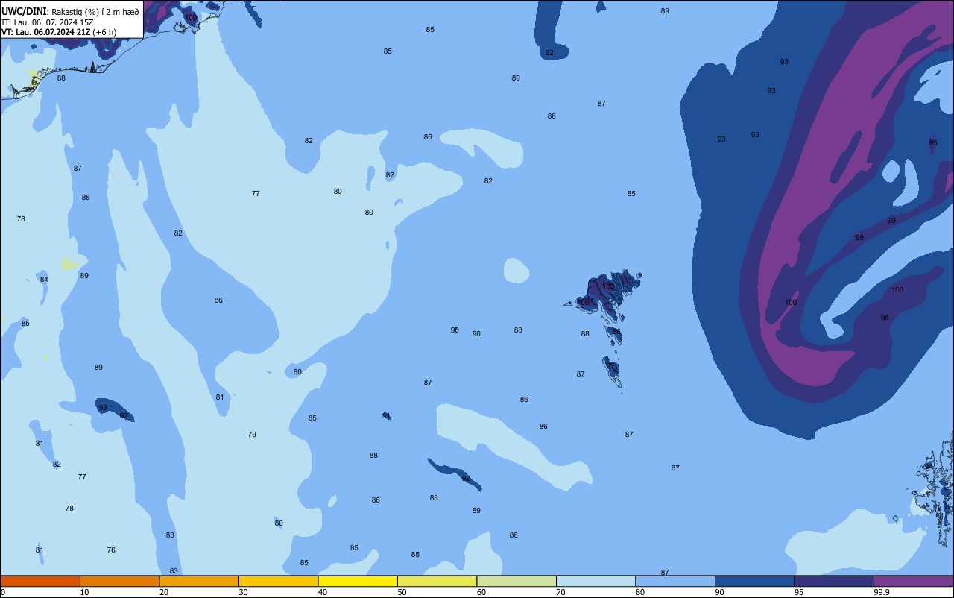Click the light blue 70–80 legend swatch
The image size is (954, 598).
tap(596, 581)
